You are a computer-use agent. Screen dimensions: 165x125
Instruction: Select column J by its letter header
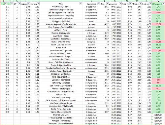point(61,1)
